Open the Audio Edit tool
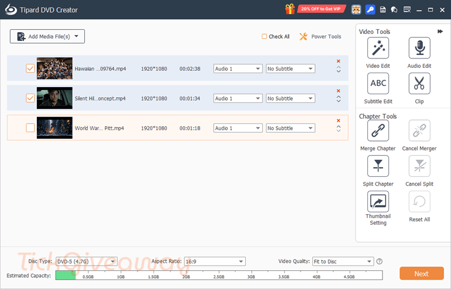Image resolution: width=451 pixels, height=289 pixels. pyautogui.click(x=419, y=48)
